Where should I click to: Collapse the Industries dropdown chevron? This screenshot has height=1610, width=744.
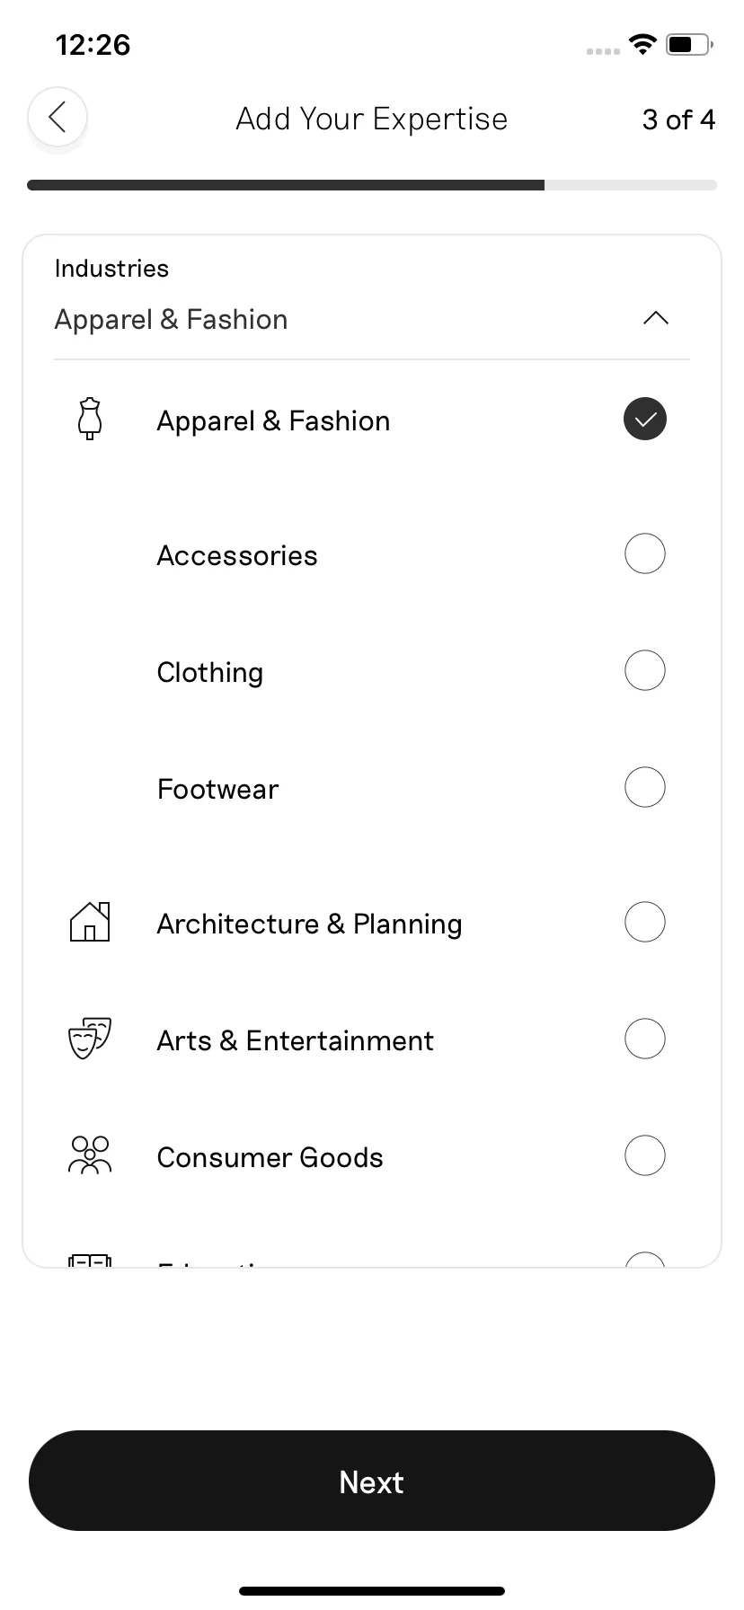click(656, 318)
